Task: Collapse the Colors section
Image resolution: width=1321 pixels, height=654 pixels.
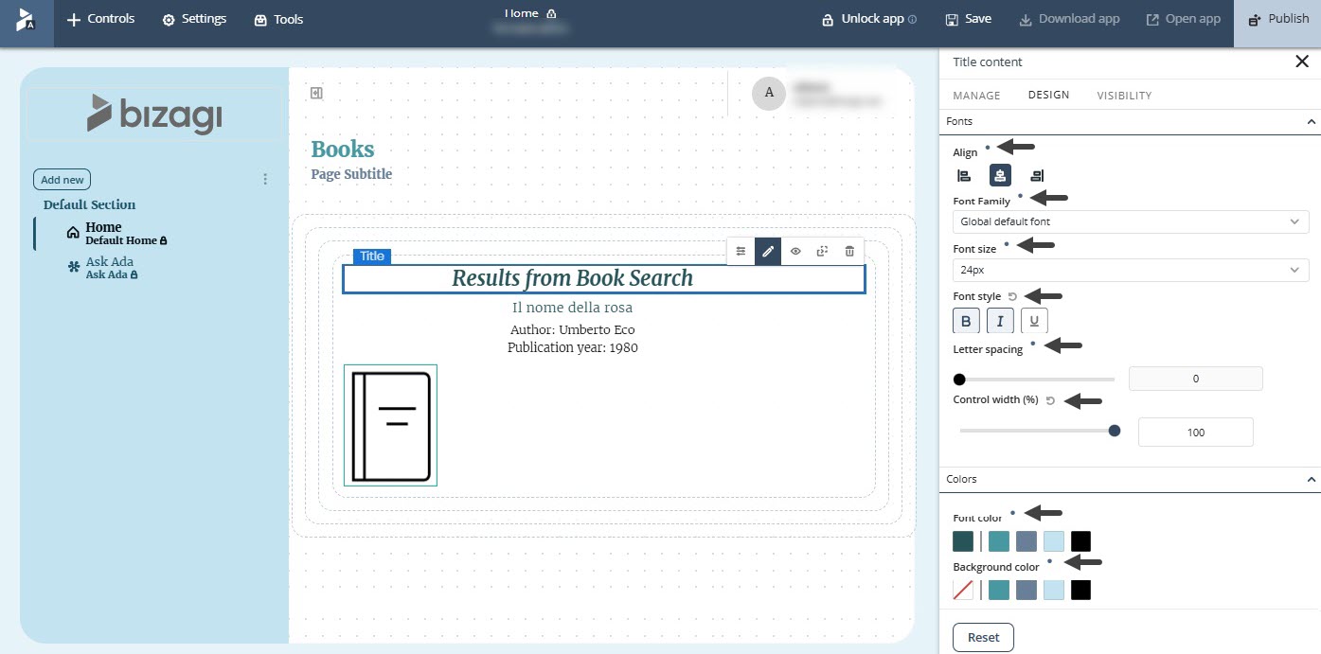Action: coord(1311,479)
